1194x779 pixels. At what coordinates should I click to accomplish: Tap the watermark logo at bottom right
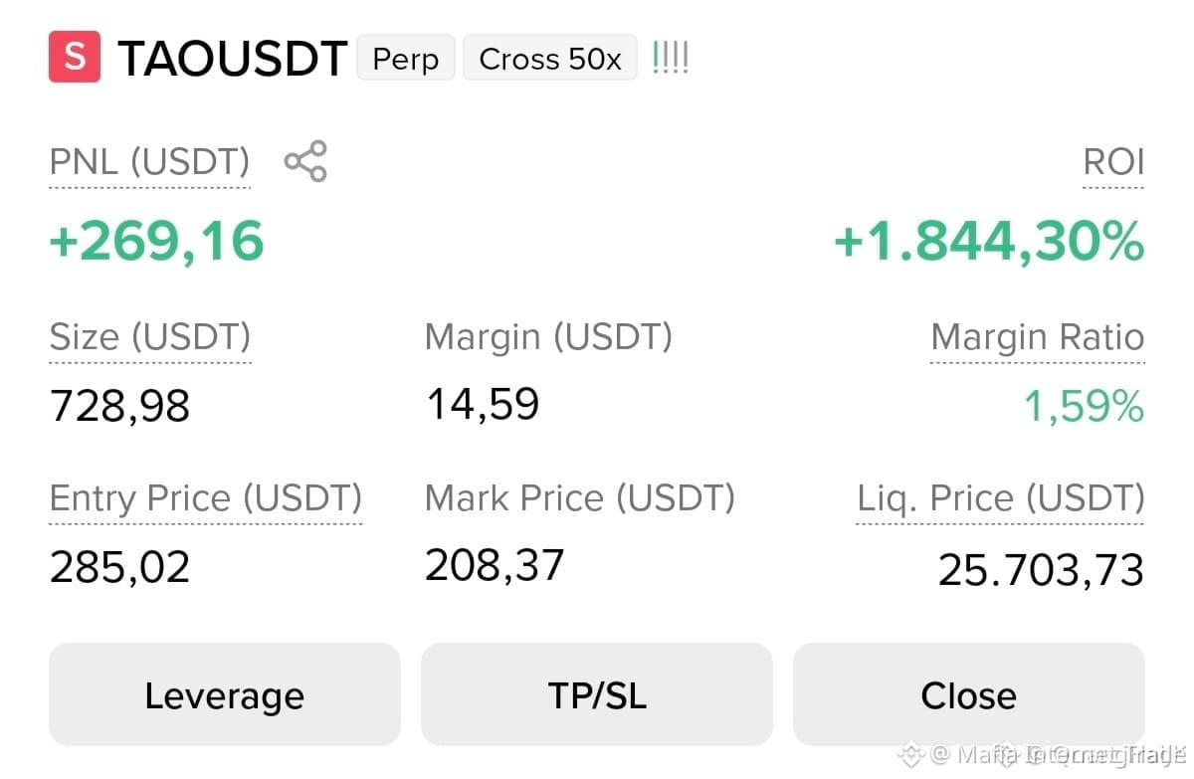click(912, 754)
